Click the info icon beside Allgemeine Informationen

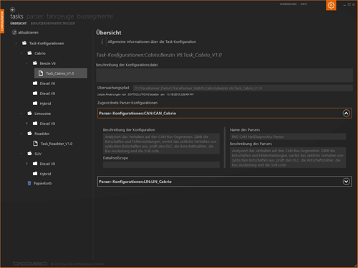(x=102, y=41)
